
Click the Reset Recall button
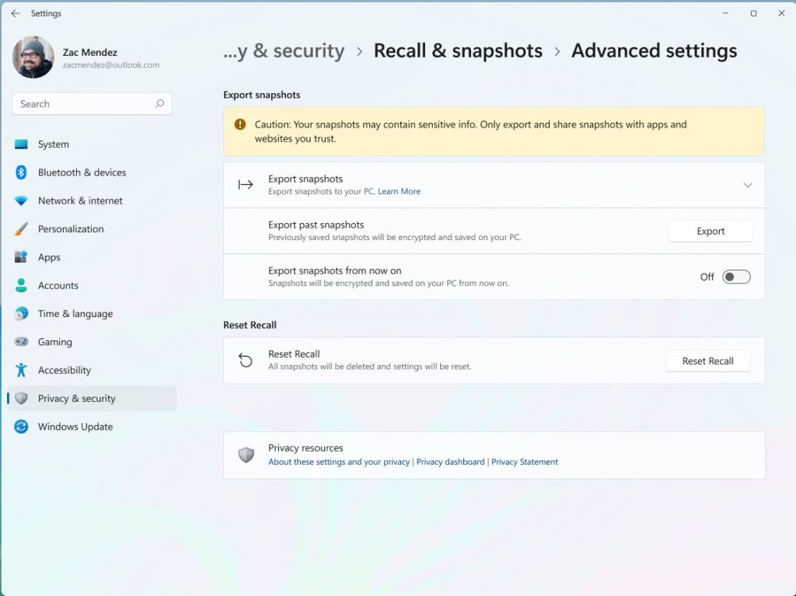707,361
